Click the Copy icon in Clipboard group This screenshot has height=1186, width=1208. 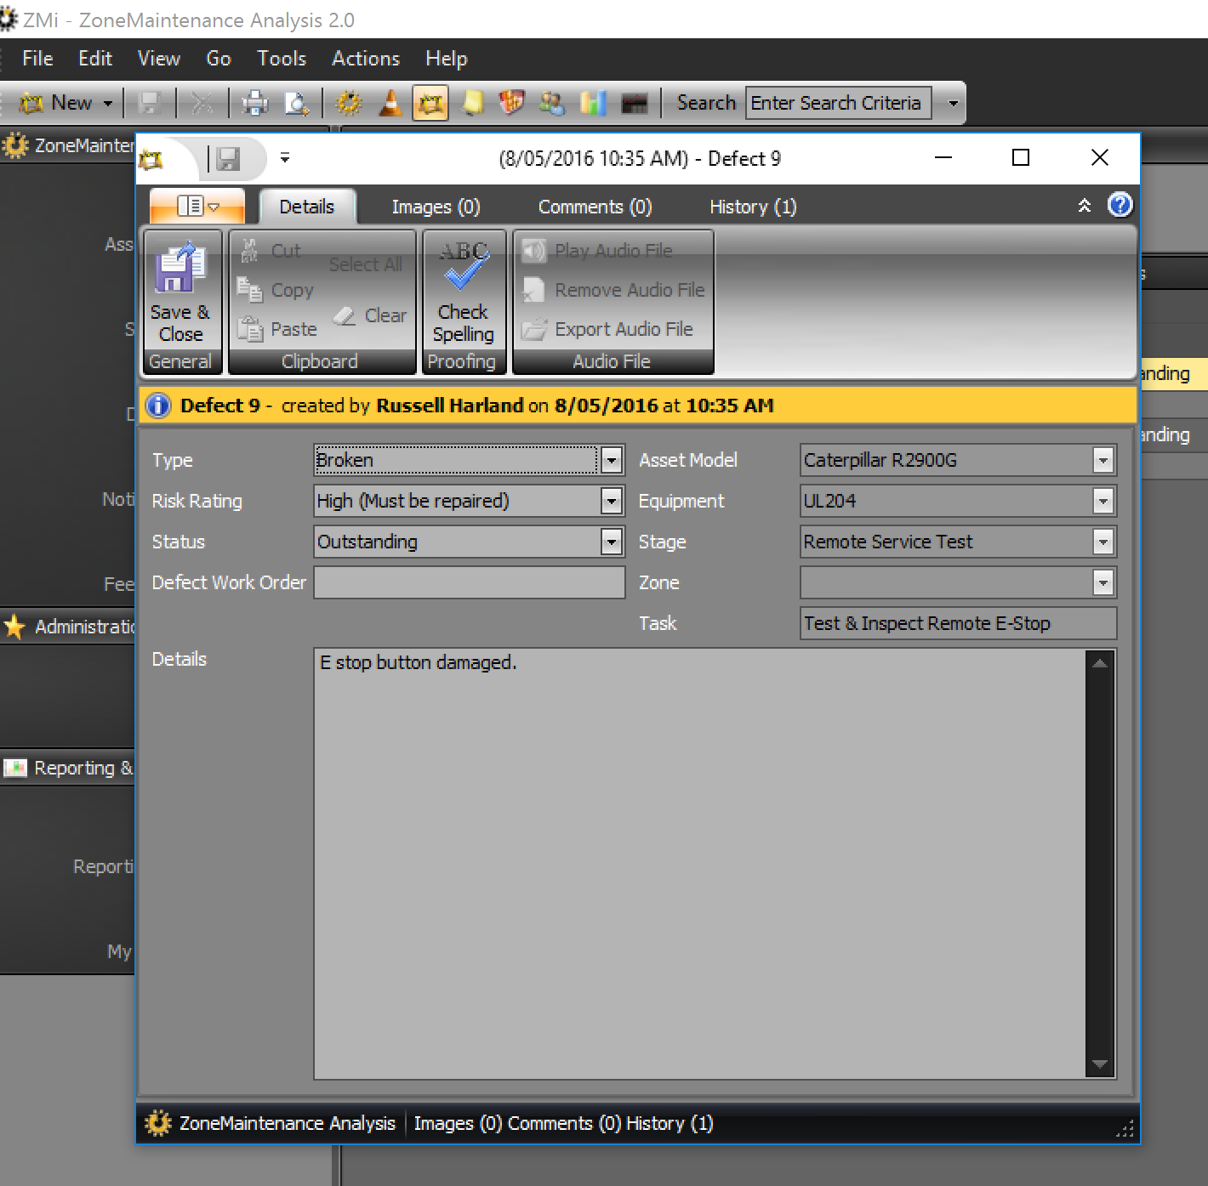pos(249,290)
